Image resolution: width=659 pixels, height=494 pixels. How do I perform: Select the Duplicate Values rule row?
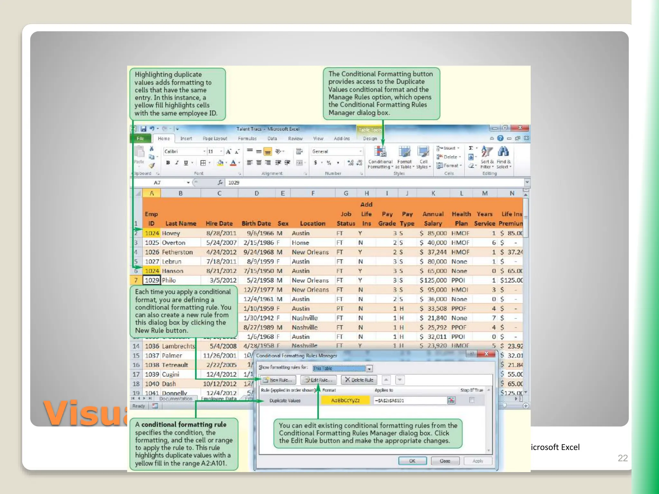(373, 400)
